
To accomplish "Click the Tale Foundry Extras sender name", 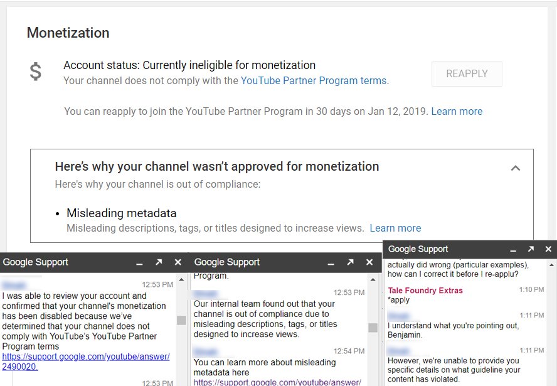I will [425, 291].
